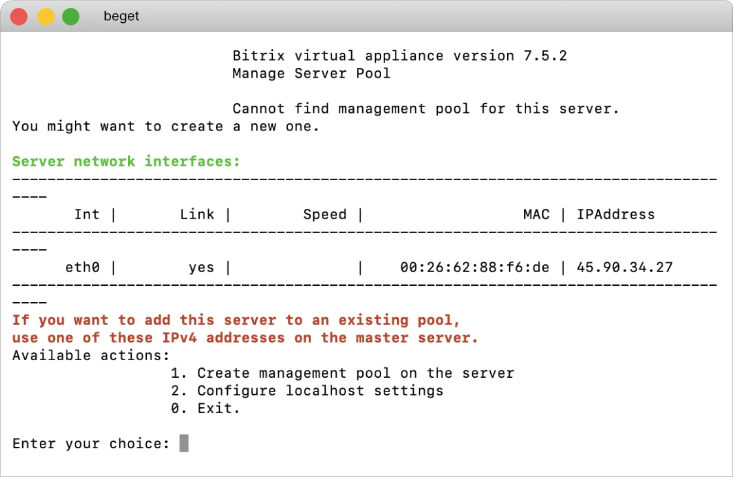Click the "Manage Server Pool" title text
Screen dimensions: 733x477
click(311, 73)
